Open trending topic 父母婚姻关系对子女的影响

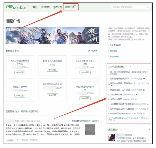(122, 104)
